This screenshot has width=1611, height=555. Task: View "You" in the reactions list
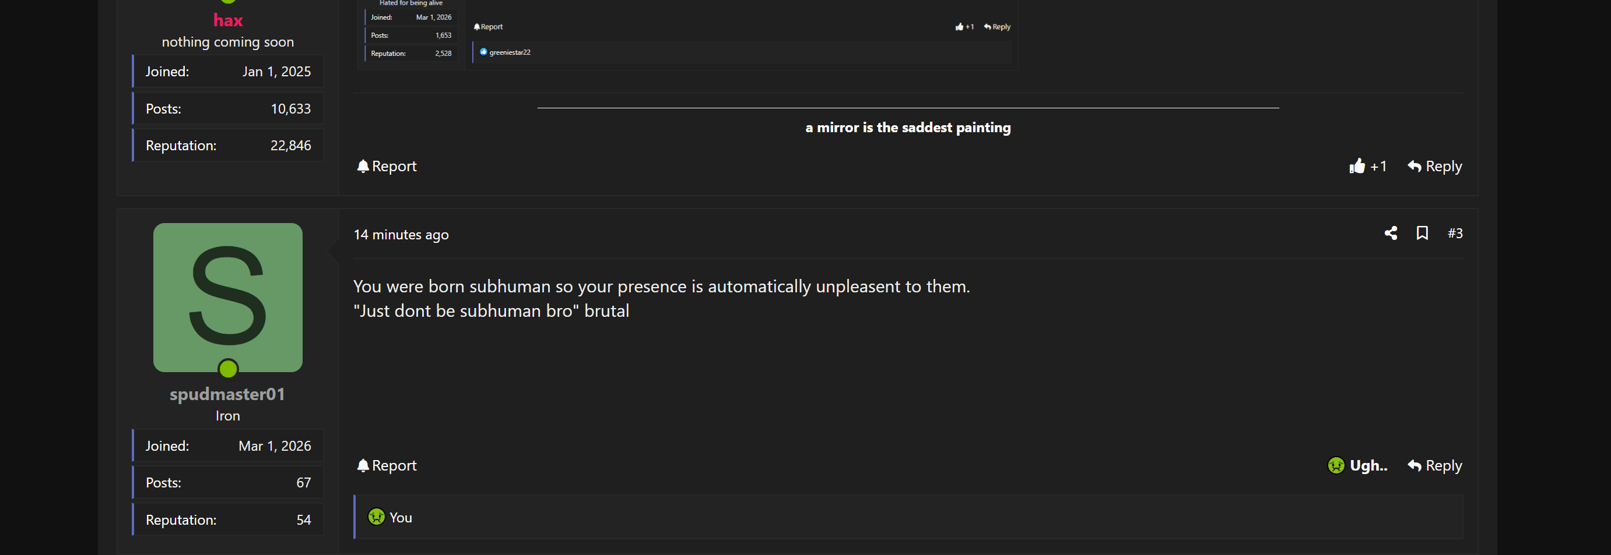401,518
